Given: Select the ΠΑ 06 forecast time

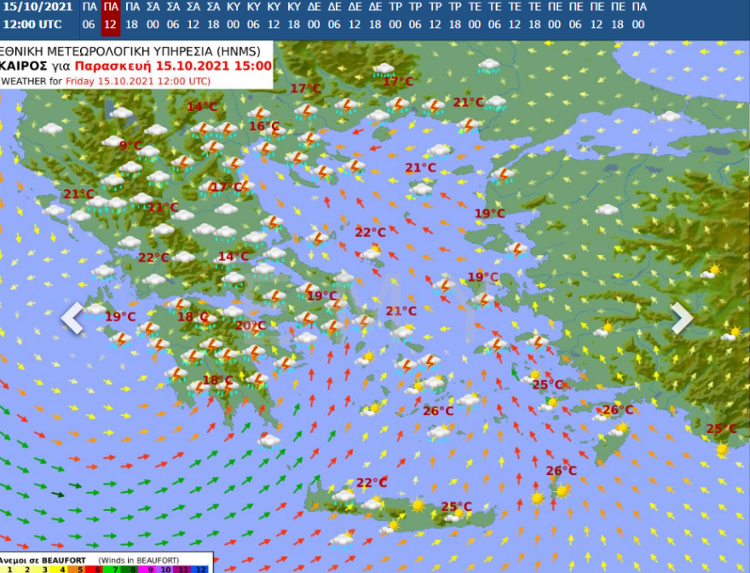Looking at the screenshot, I should click(89, 15).
